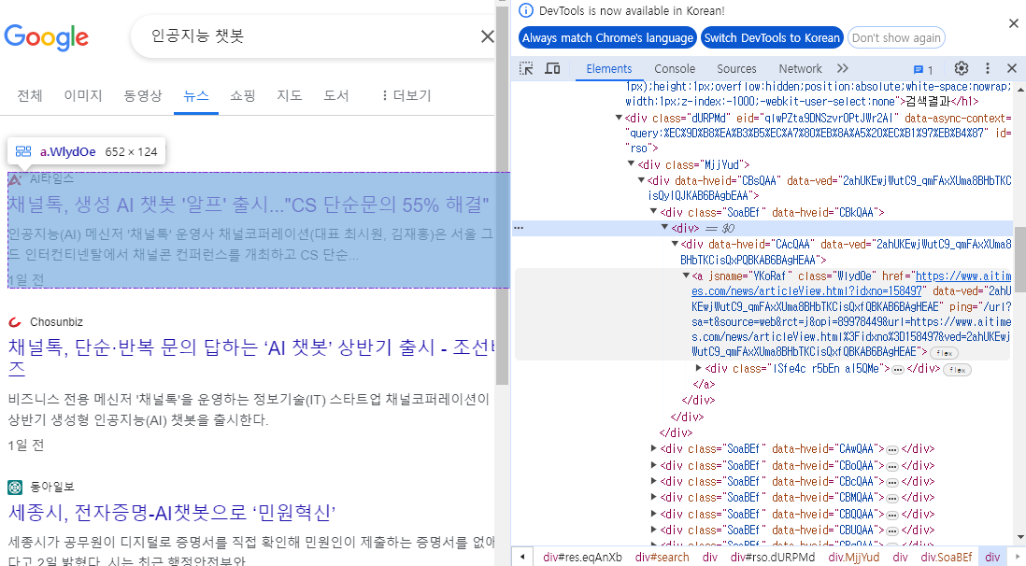Click Don't show again button
The height and width of the screenshot is (566, 1026).
pyautogui.click(x=896, y=38)
